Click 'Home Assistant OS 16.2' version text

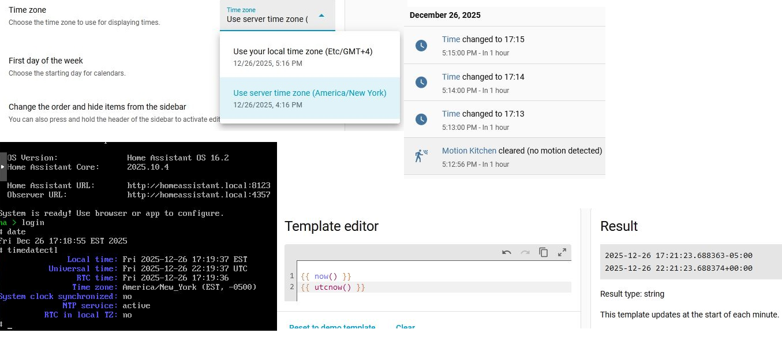tap(178, 158)
